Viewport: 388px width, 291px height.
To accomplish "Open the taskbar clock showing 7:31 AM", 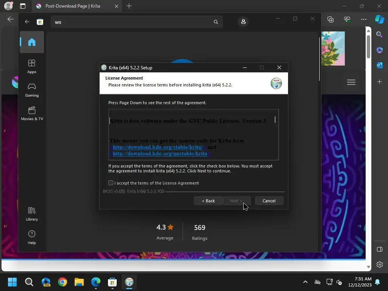I will pos(360,282).
